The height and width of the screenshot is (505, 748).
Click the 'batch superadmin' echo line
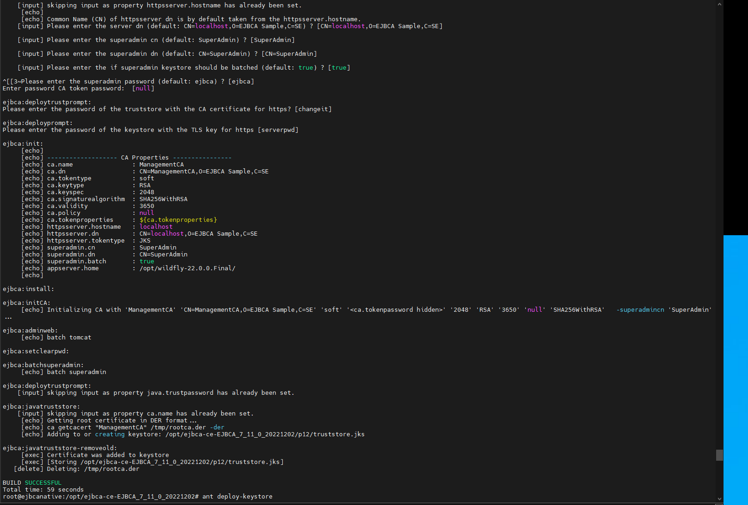point(64,372)
